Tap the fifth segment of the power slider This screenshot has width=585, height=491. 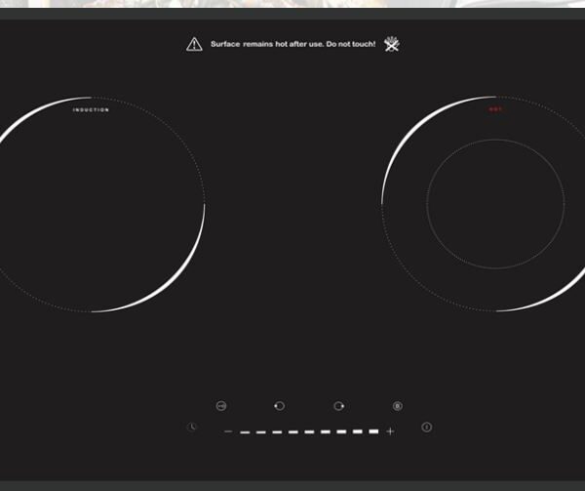pos(309,431)
